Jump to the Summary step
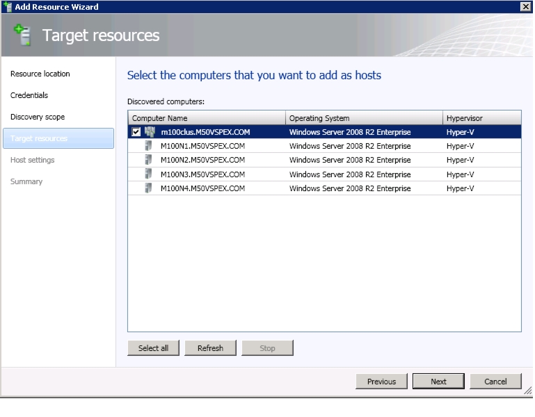This screenshot has width=535, height=417. pyautogui.click(x=26, y=181)
